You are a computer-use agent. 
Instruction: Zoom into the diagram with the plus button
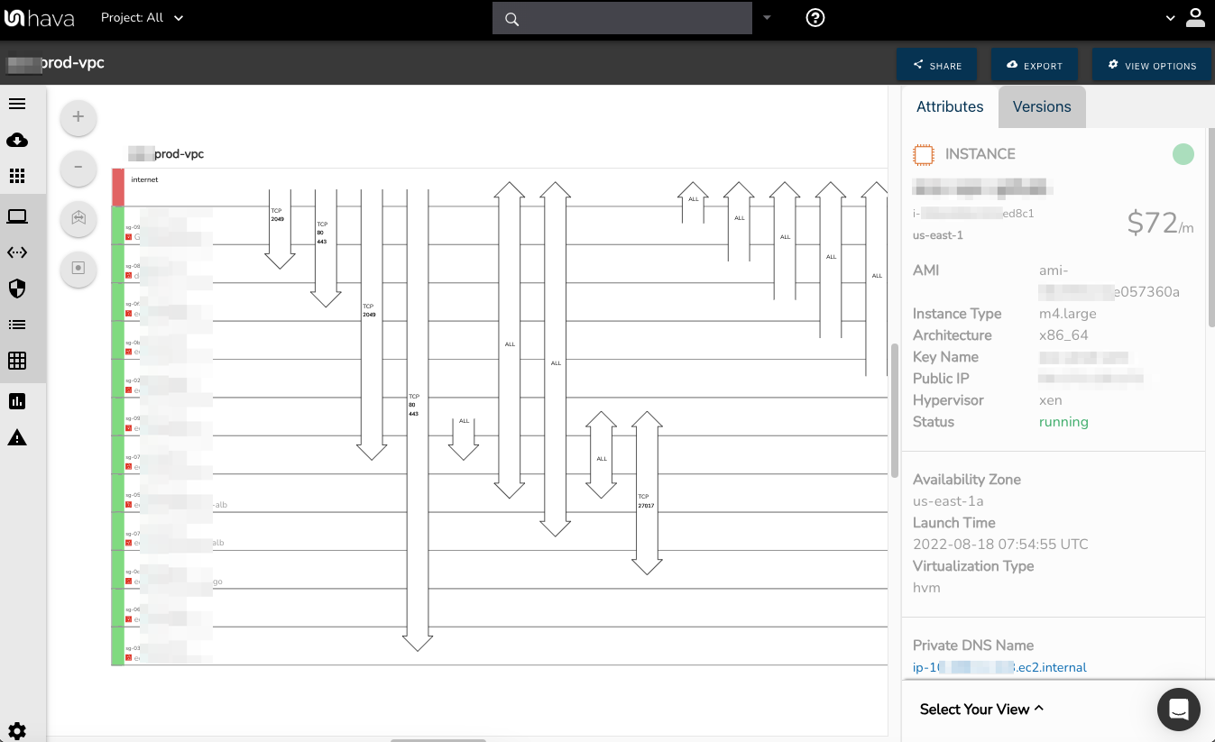[x=78, y=117]
